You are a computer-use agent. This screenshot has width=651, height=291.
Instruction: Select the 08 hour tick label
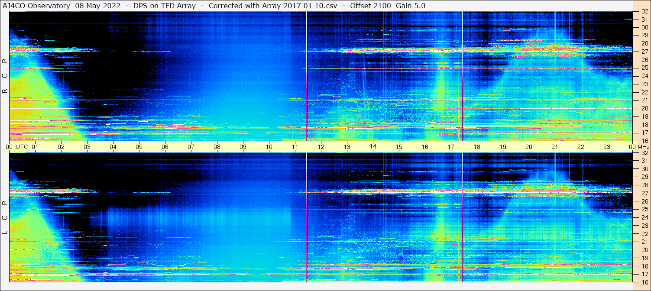tap(217, 147)
